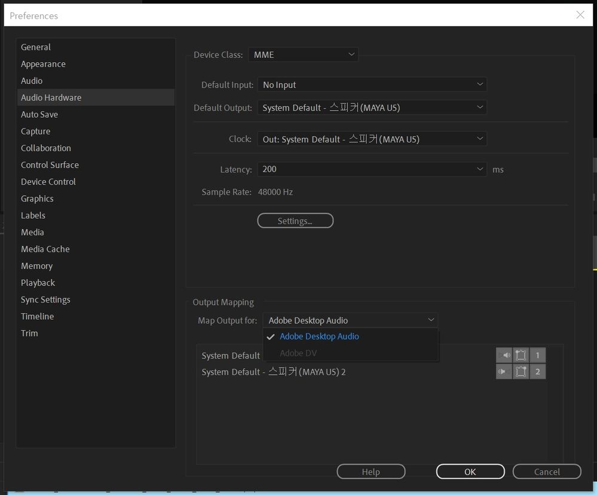Open the Default Output dropdown
This screenshot has height=495, width=597.
372,108
